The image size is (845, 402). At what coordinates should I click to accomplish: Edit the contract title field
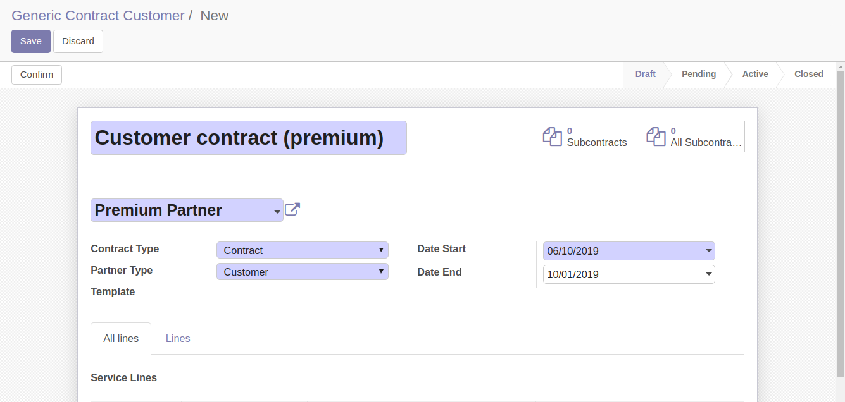coord(249,138)
